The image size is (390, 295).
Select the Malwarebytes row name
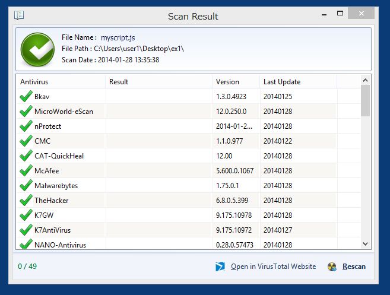pyautogui.click(x=56, y=186)
